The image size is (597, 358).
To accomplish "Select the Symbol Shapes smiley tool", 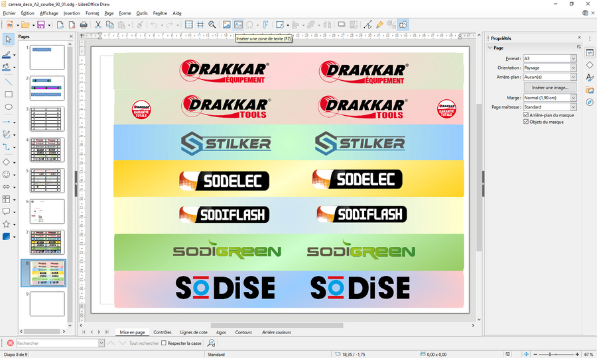I will pyautogui.click(x=6, y=174).
